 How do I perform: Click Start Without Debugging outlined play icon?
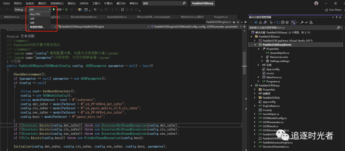click(x=66, y=10)
